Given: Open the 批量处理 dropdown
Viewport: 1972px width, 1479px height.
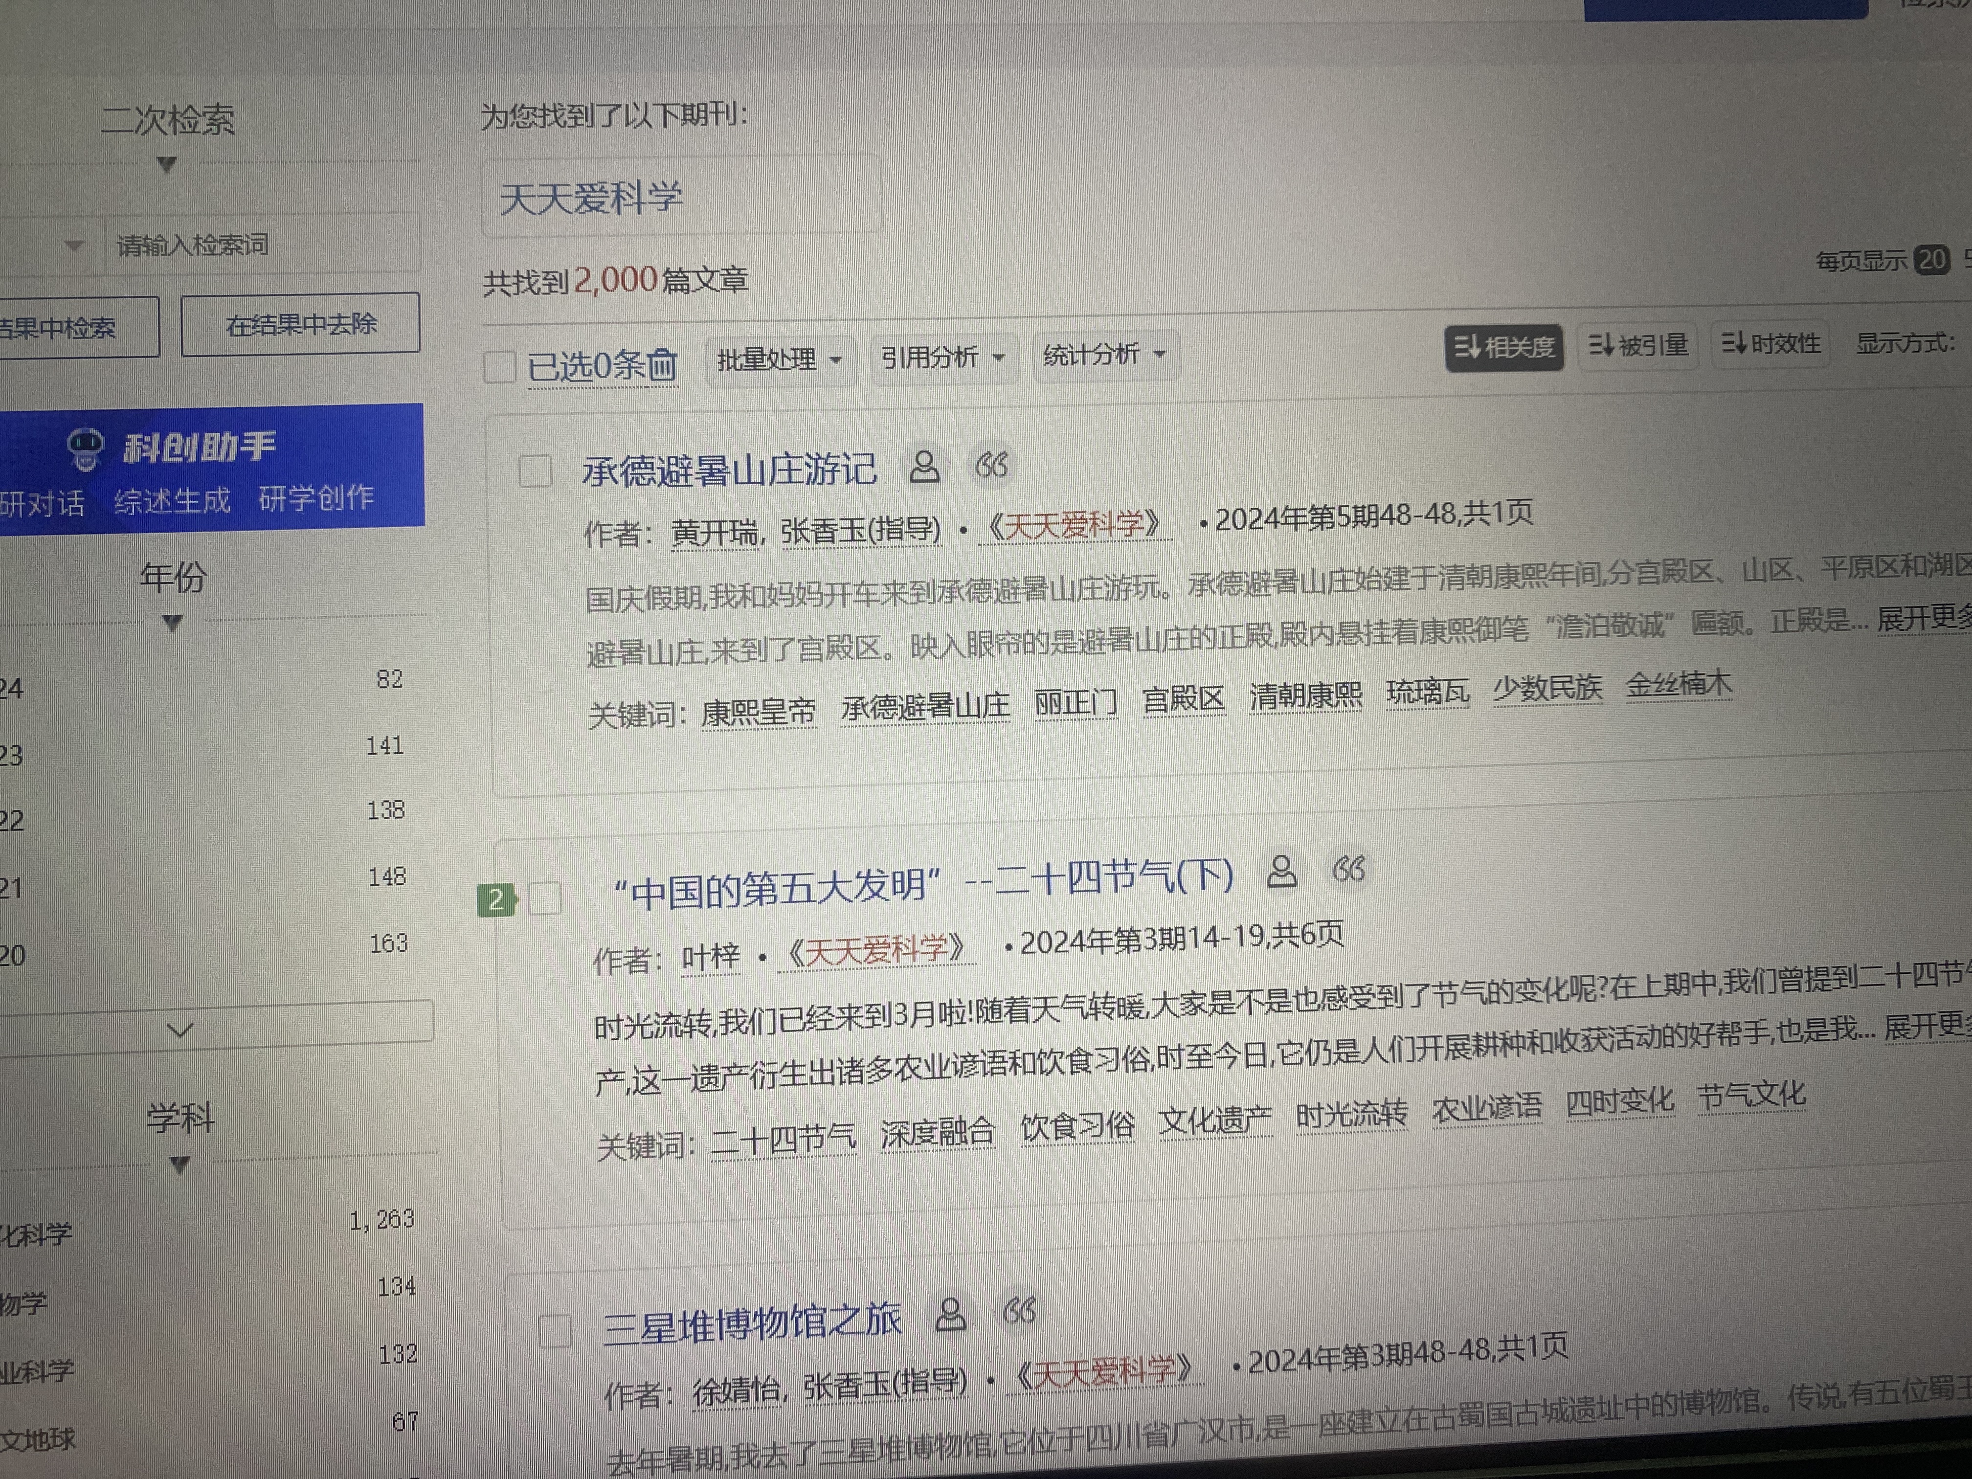Looking at the screenshot, I should (779, 360).
